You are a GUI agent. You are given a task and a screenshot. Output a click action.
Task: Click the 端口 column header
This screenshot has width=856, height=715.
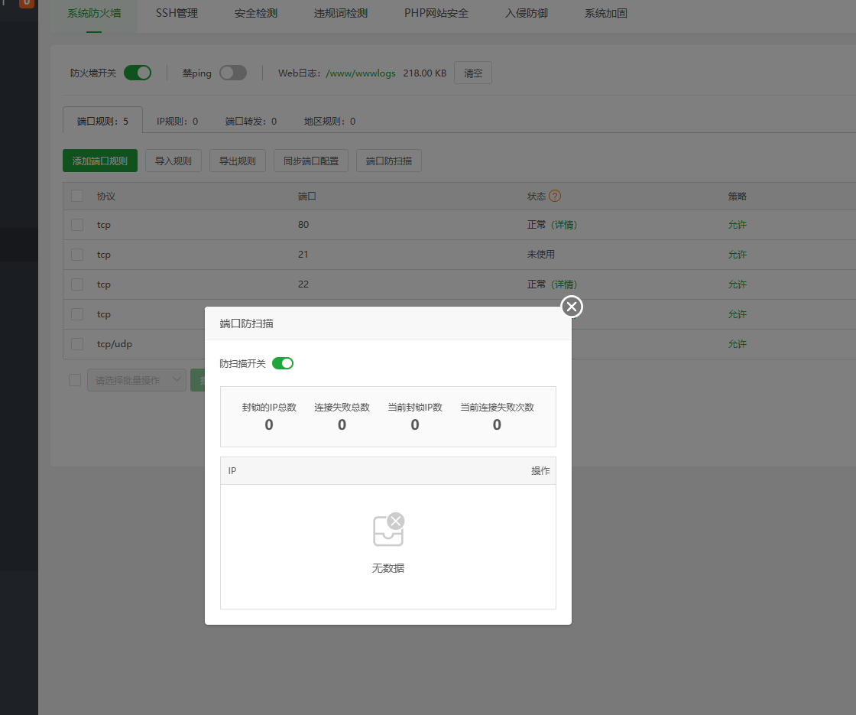coord(306,196)
